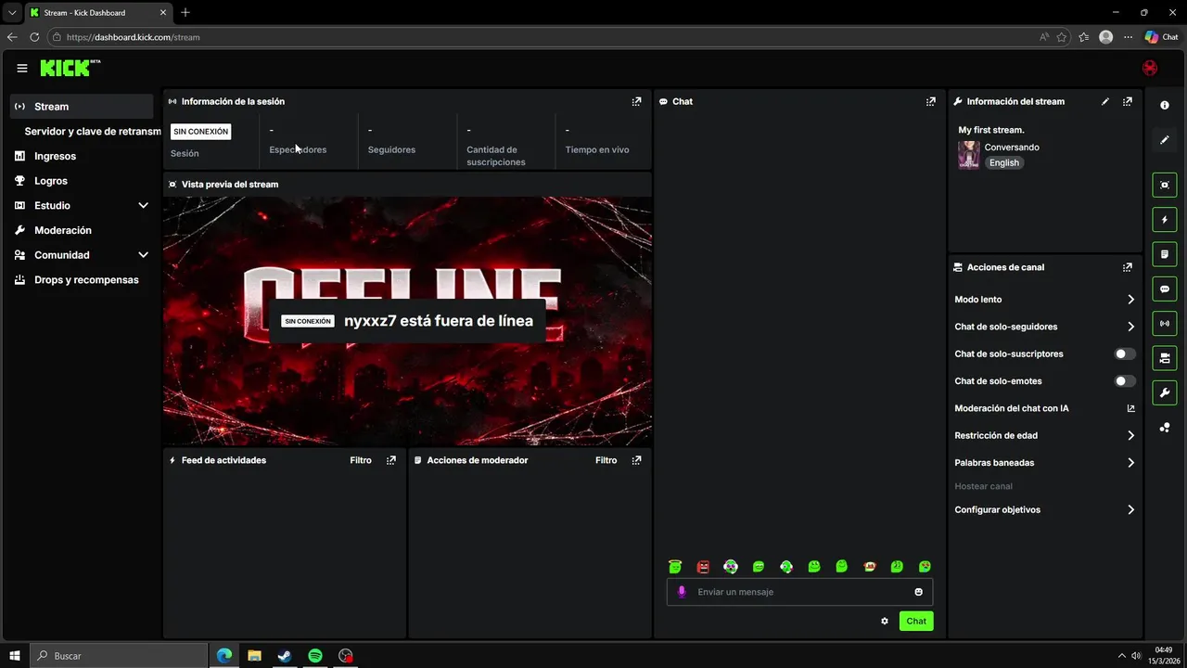Click the browser address bar URL

click(134, 37)
